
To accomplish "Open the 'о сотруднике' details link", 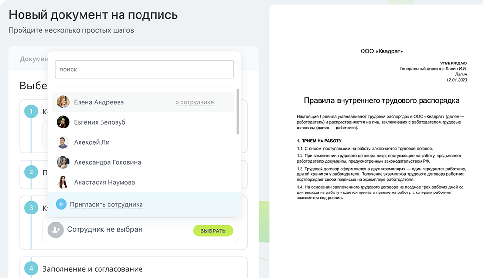I will point(194,102).
